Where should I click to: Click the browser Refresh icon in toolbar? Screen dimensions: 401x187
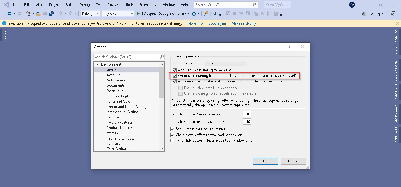click(x=194, y=13)
